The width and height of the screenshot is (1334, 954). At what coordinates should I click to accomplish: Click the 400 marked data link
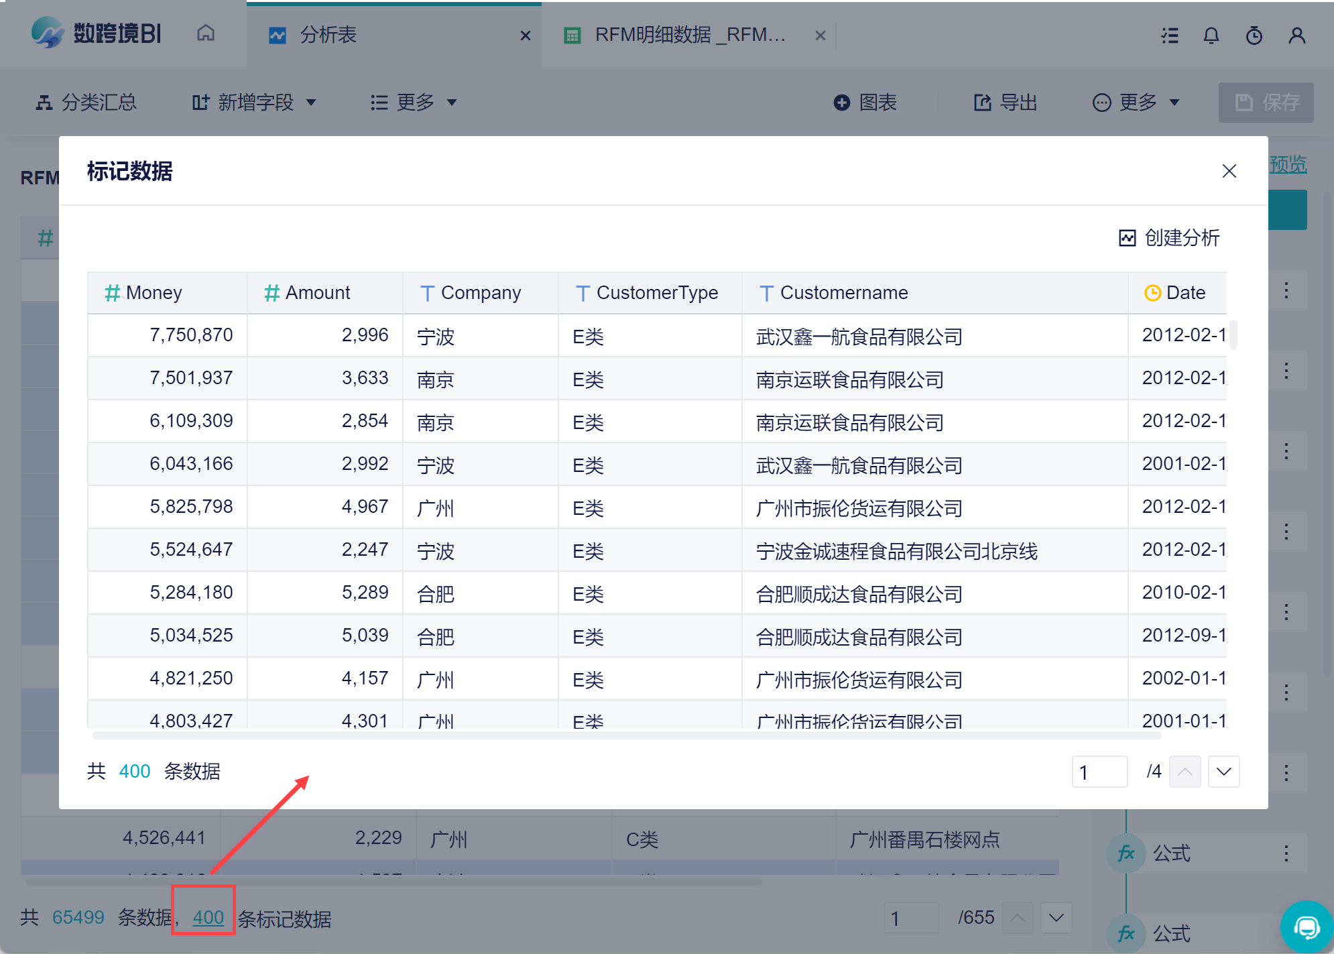pyautogui.click(x=208, y=917)
